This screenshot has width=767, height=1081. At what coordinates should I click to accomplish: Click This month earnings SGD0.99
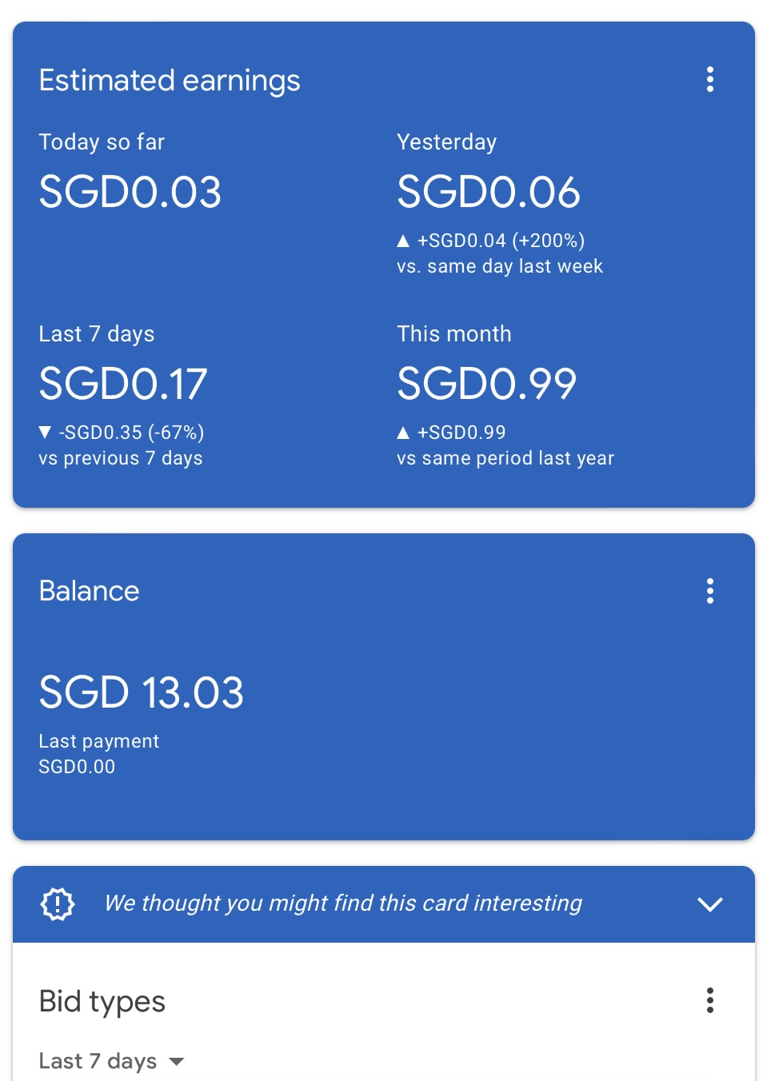[487, 385]
